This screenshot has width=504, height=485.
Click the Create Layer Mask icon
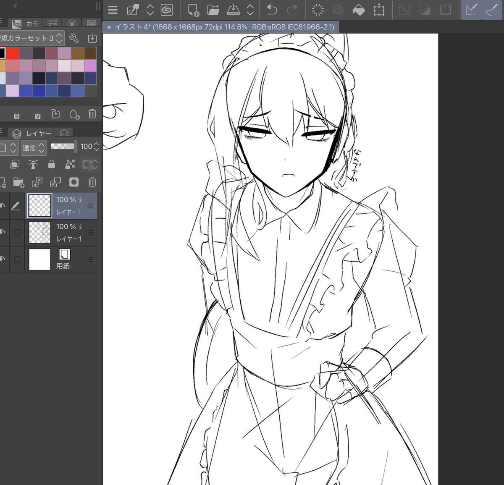pos(74,182)
